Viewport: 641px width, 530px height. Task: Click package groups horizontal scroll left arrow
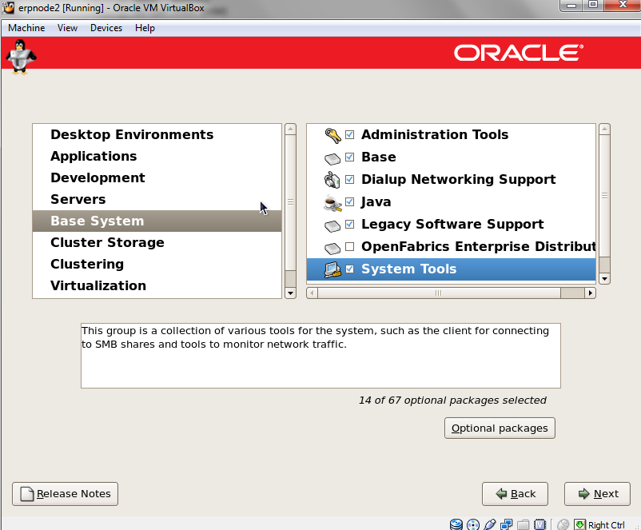point(312,293)
